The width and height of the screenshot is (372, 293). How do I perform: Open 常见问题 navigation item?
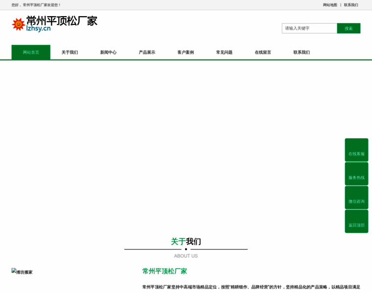[224, 52]
